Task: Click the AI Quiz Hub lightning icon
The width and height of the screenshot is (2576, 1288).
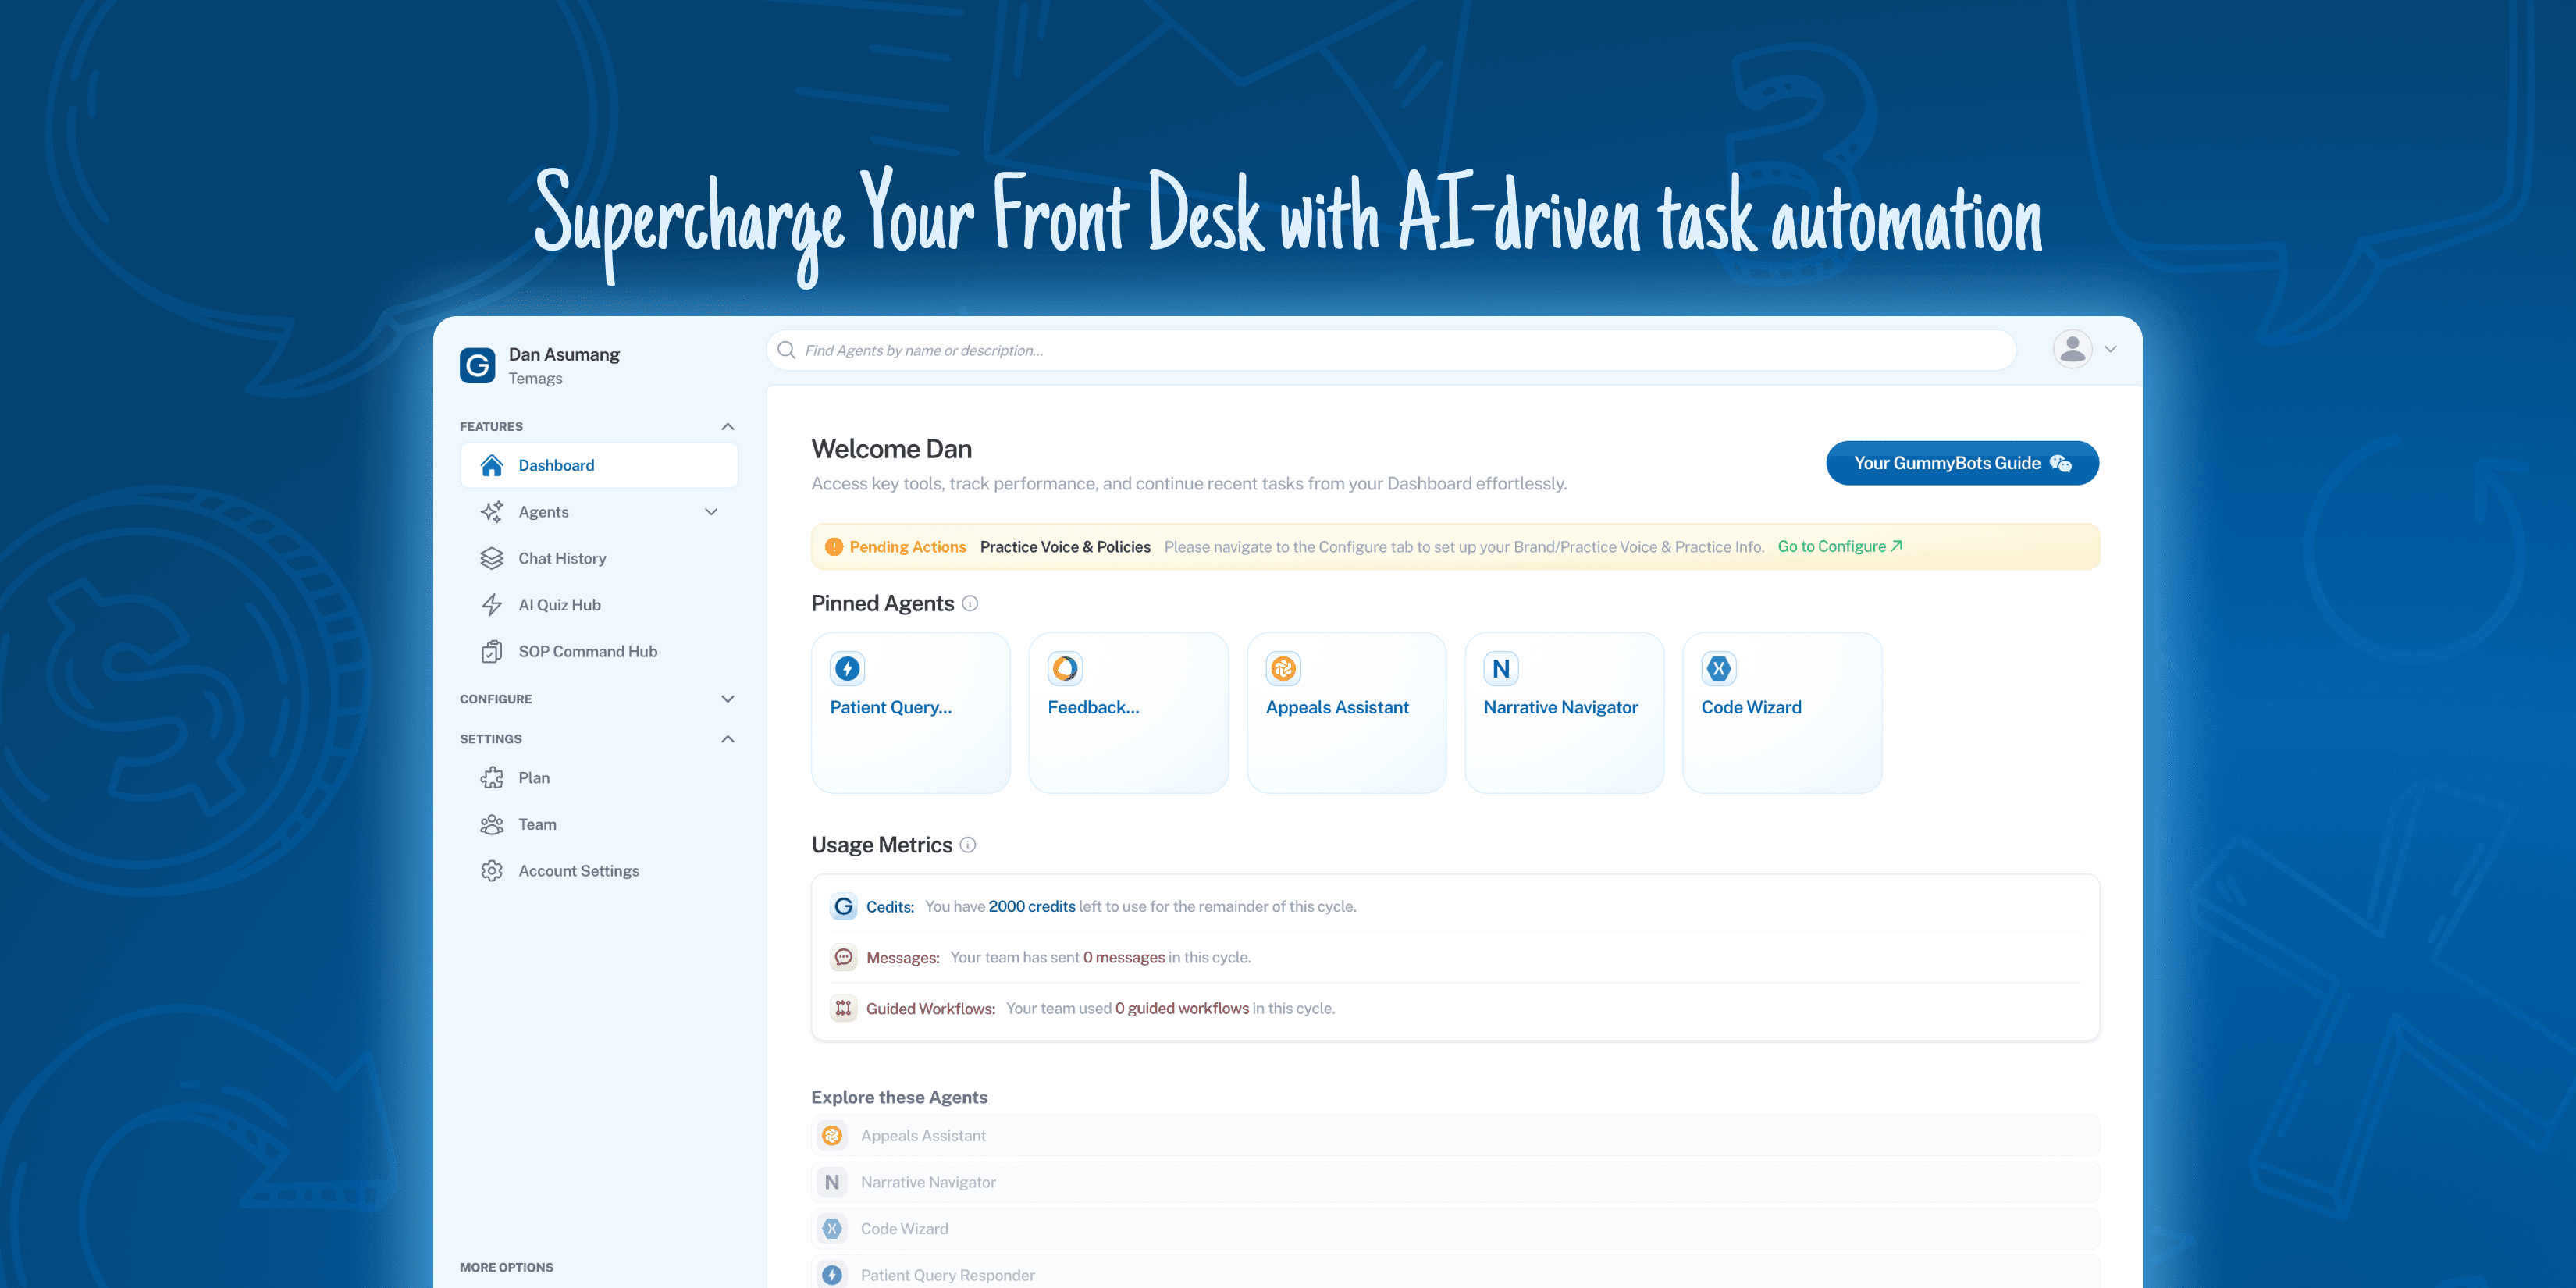Action: [491, 605]
